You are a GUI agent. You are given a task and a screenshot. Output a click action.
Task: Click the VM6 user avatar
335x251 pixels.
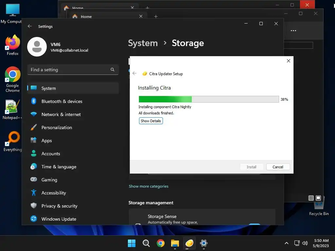click(x=37, y=47)
